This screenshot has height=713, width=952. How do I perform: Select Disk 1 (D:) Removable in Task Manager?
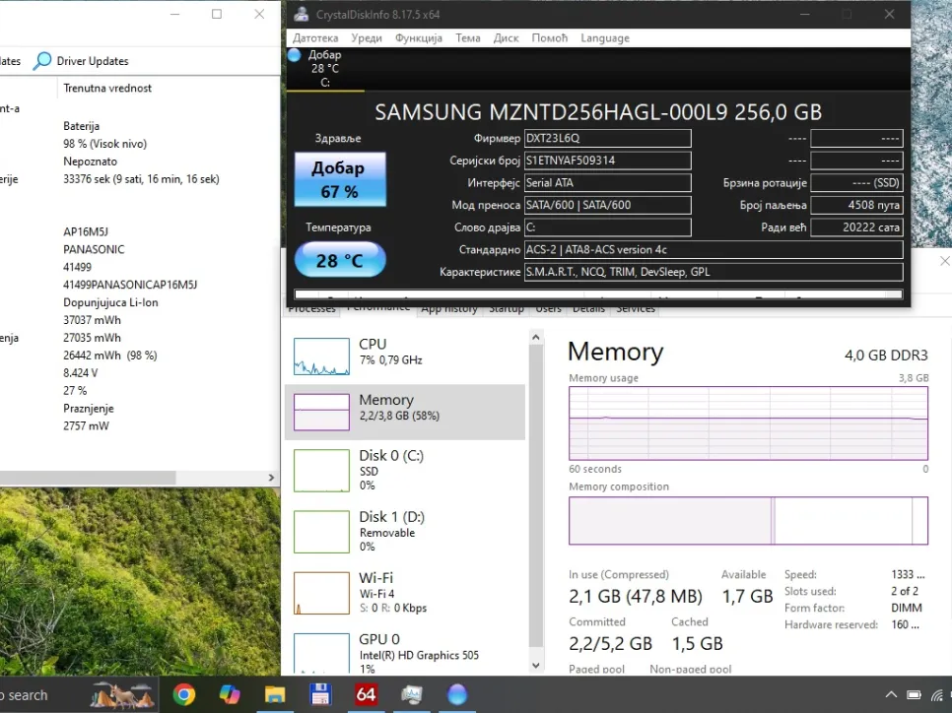pyautogui.click(x=405, y=532)
